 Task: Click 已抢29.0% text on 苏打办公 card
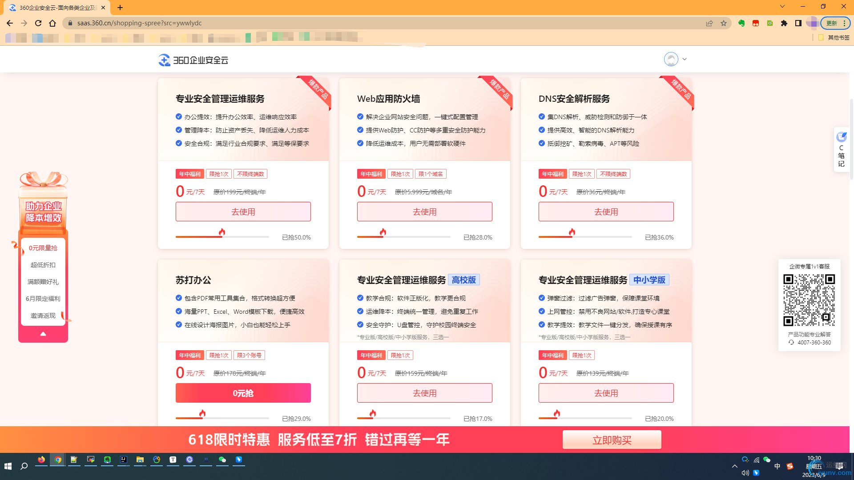[297, 419]
